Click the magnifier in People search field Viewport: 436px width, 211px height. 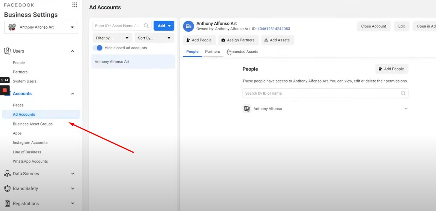pyautogui.click(x=403, y=93)
